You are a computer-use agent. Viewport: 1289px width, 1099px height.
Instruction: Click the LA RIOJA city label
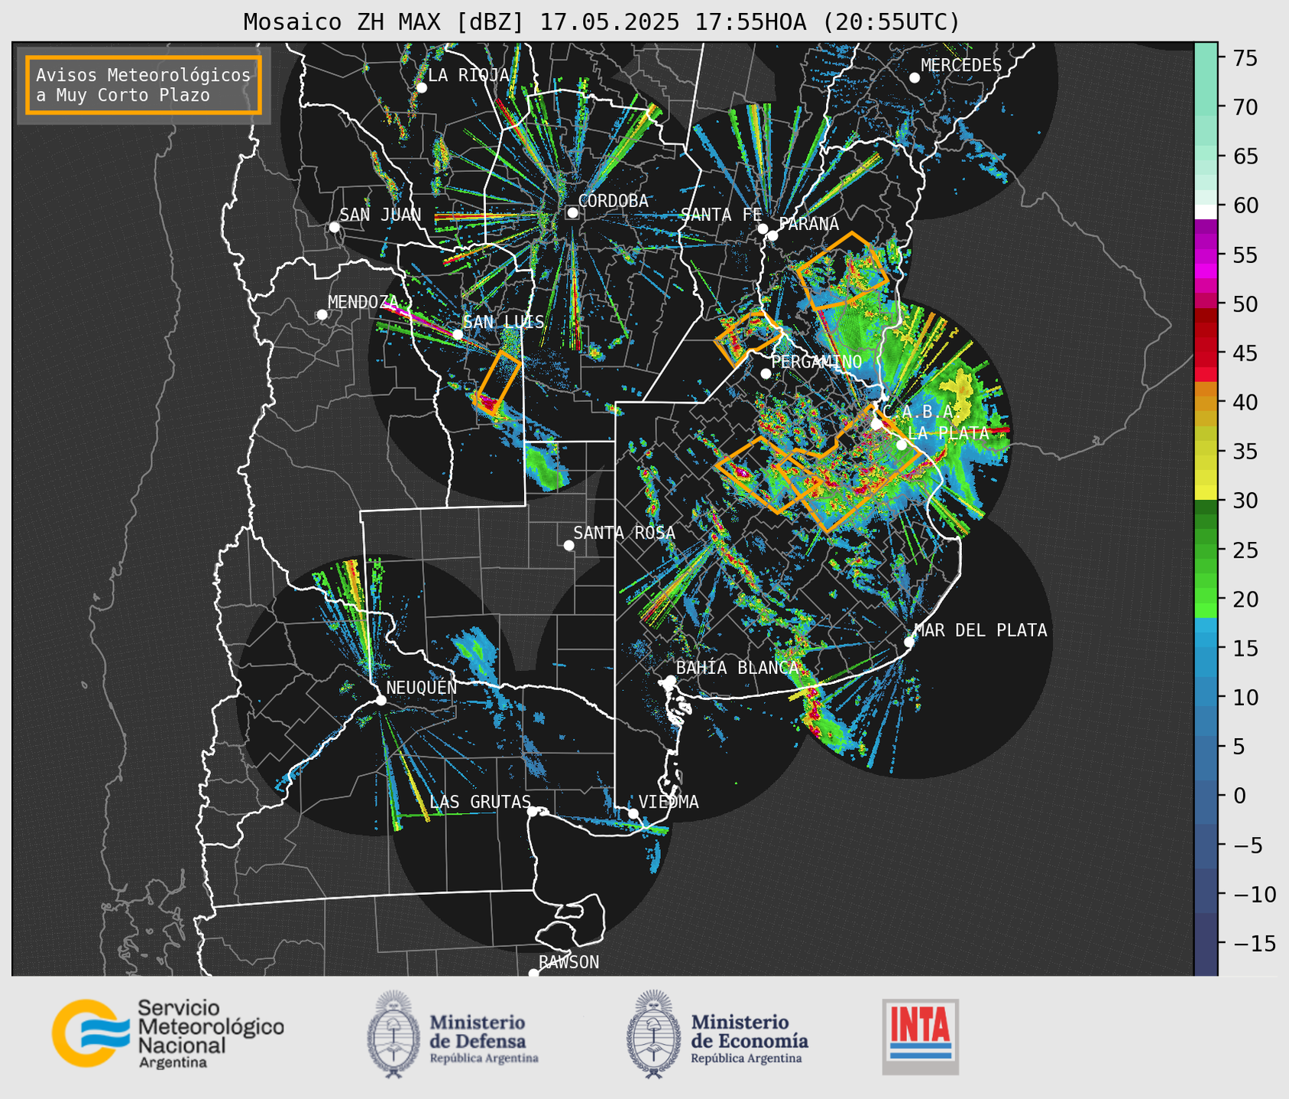(x=468, y=75)
